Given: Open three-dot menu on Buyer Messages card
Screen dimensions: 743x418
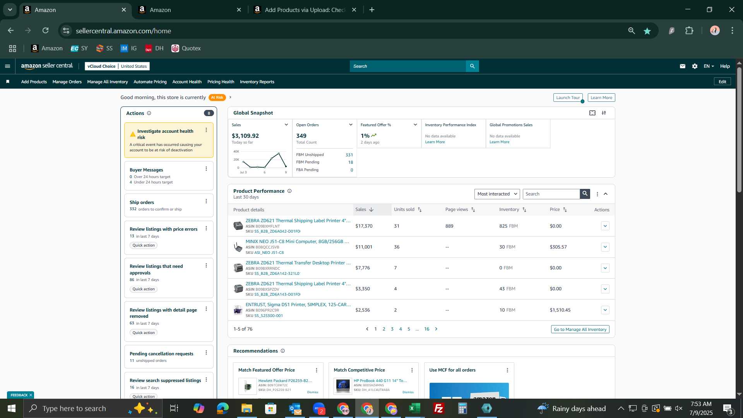Looking at the screenshot, I should (x=206, y=169).
